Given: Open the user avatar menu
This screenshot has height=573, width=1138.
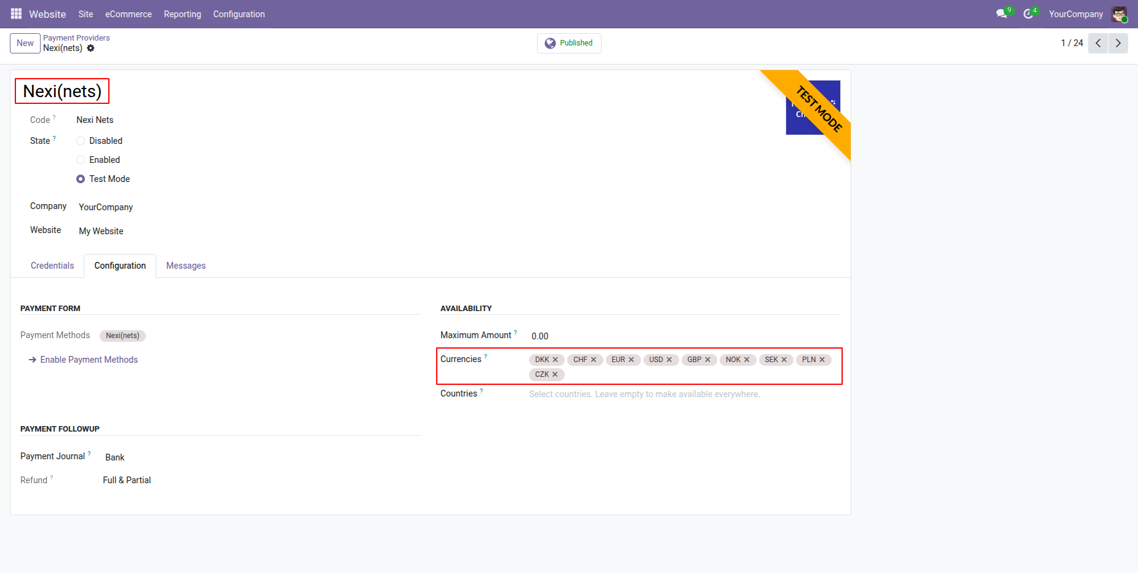Looking at the screenshot, I should 1119,14.
